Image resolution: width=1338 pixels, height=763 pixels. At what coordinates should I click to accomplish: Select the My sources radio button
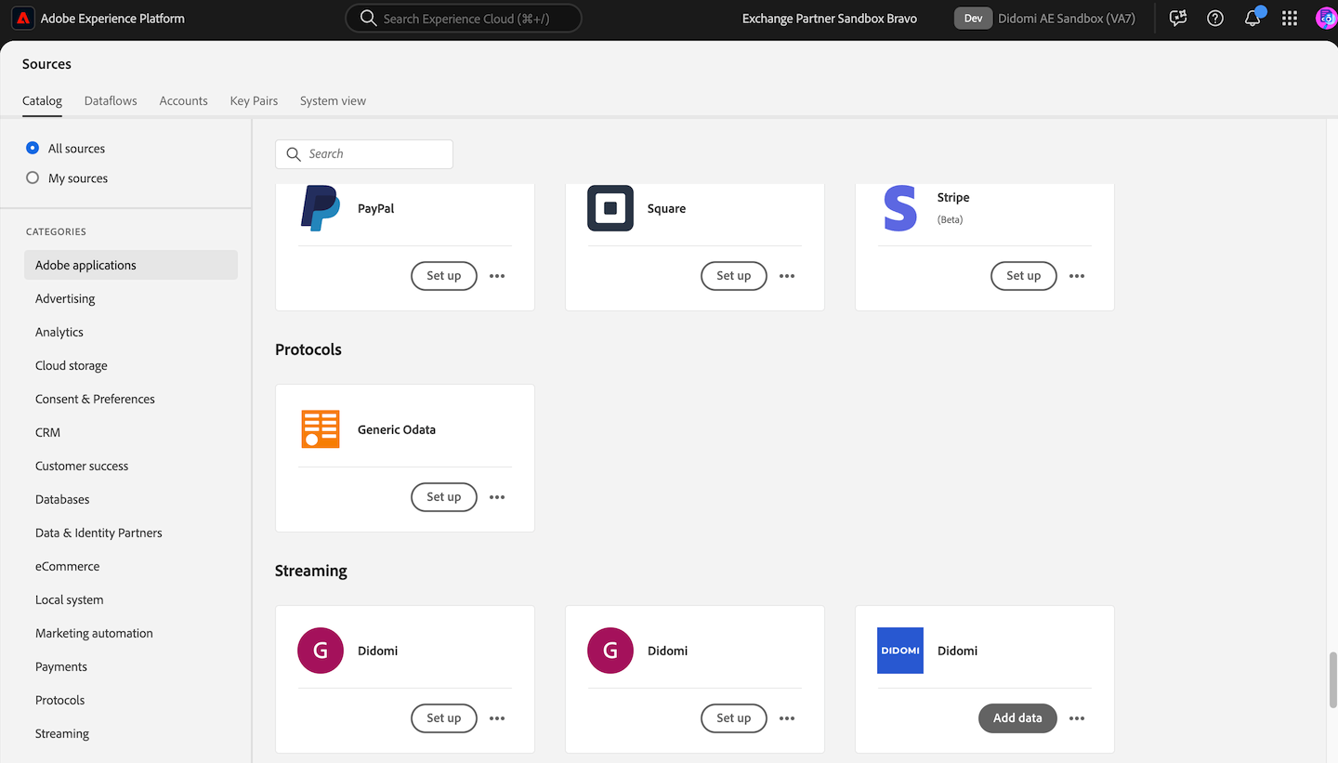[33, 178]
